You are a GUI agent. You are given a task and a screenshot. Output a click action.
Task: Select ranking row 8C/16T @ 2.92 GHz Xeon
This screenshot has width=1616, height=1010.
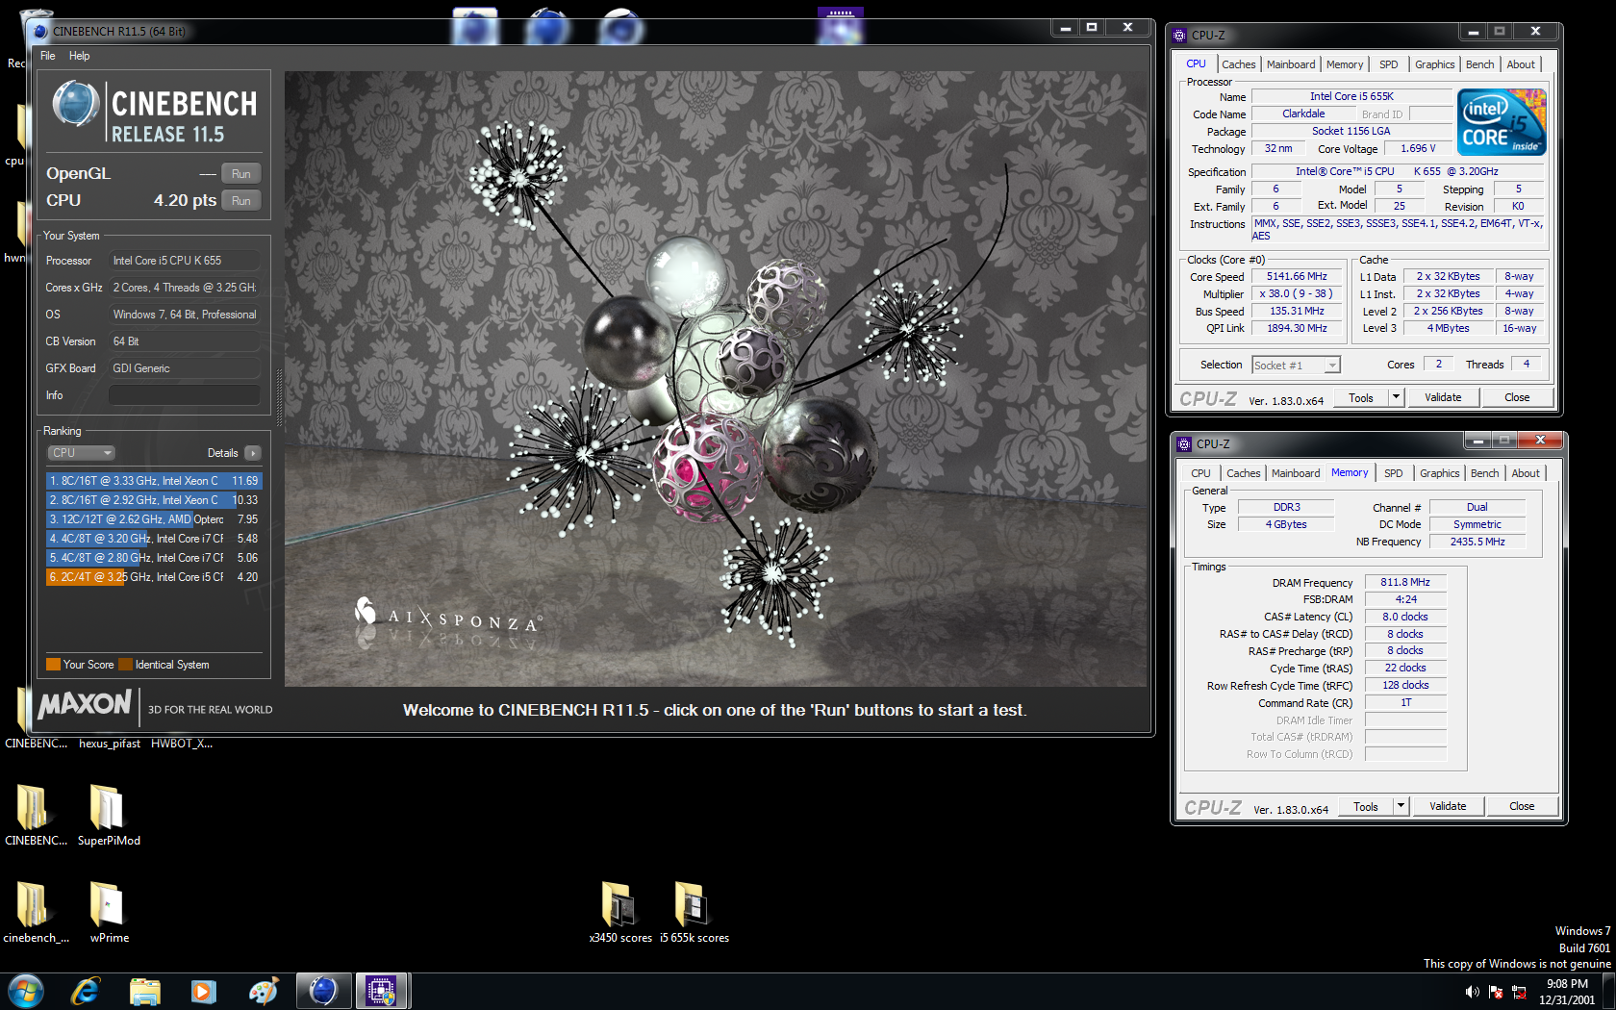154,500
